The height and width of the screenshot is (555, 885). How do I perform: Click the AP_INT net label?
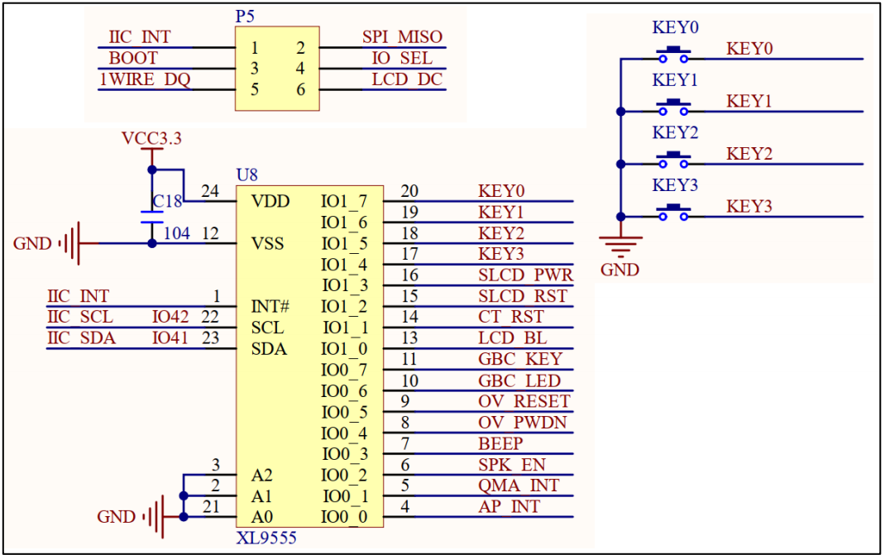point(509,506)
